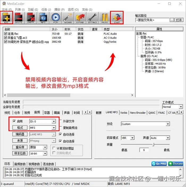Toggle the 启用 audio enable checkbox
186x187 pixels.
click(14, 121)
